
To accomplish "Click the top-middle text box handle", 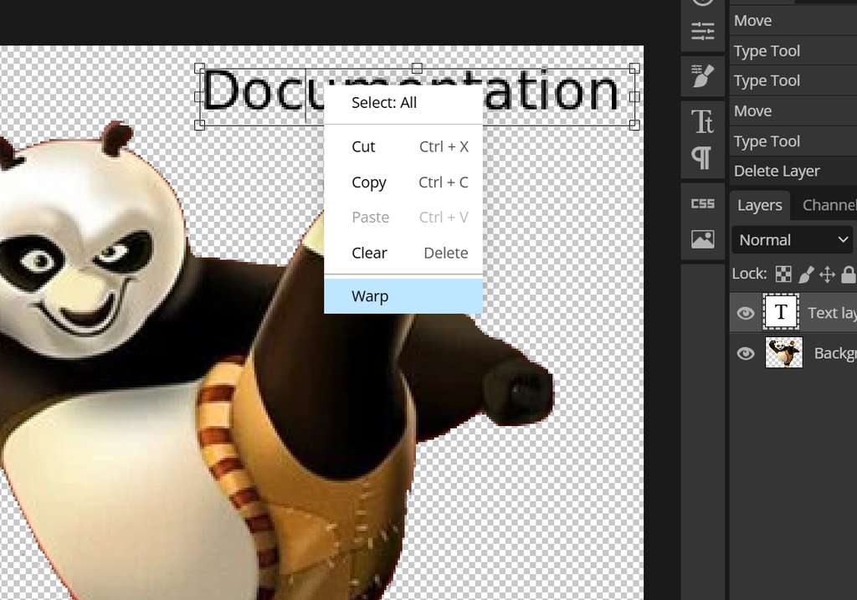I will (417, 69).
